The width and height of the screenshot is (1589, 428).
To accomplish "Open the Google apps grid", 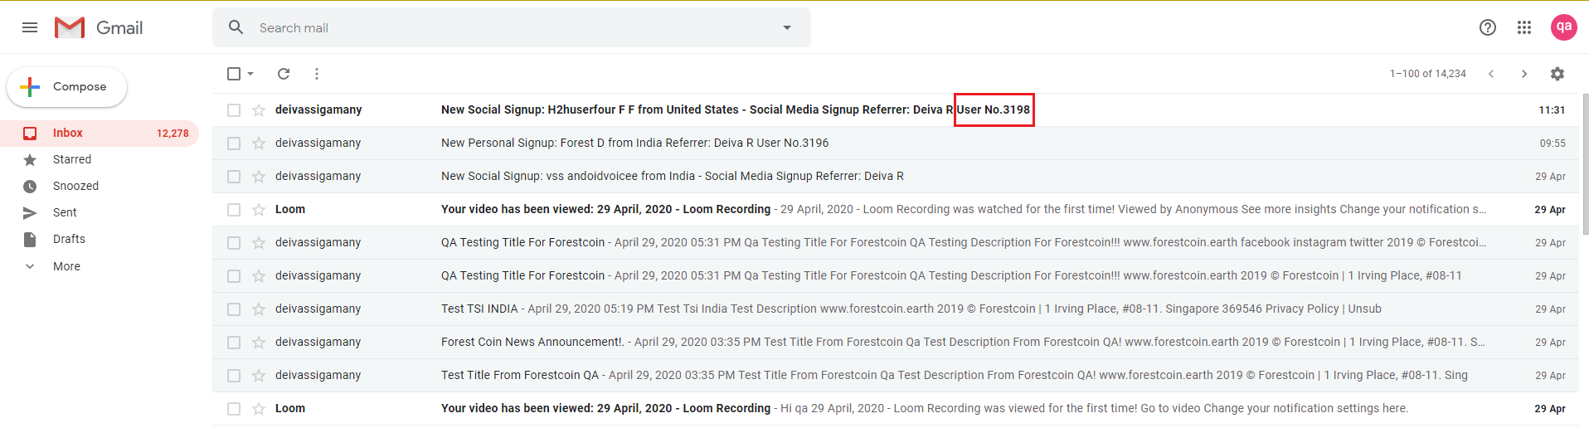I will 1524,27.
